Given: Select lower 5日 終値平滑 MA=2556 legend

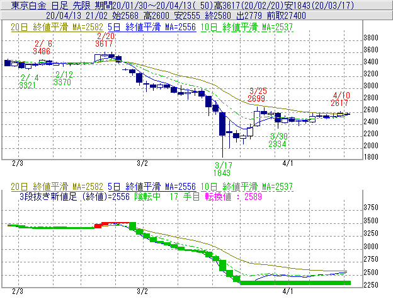Looking at the screenshot, I should click(152, 187).
